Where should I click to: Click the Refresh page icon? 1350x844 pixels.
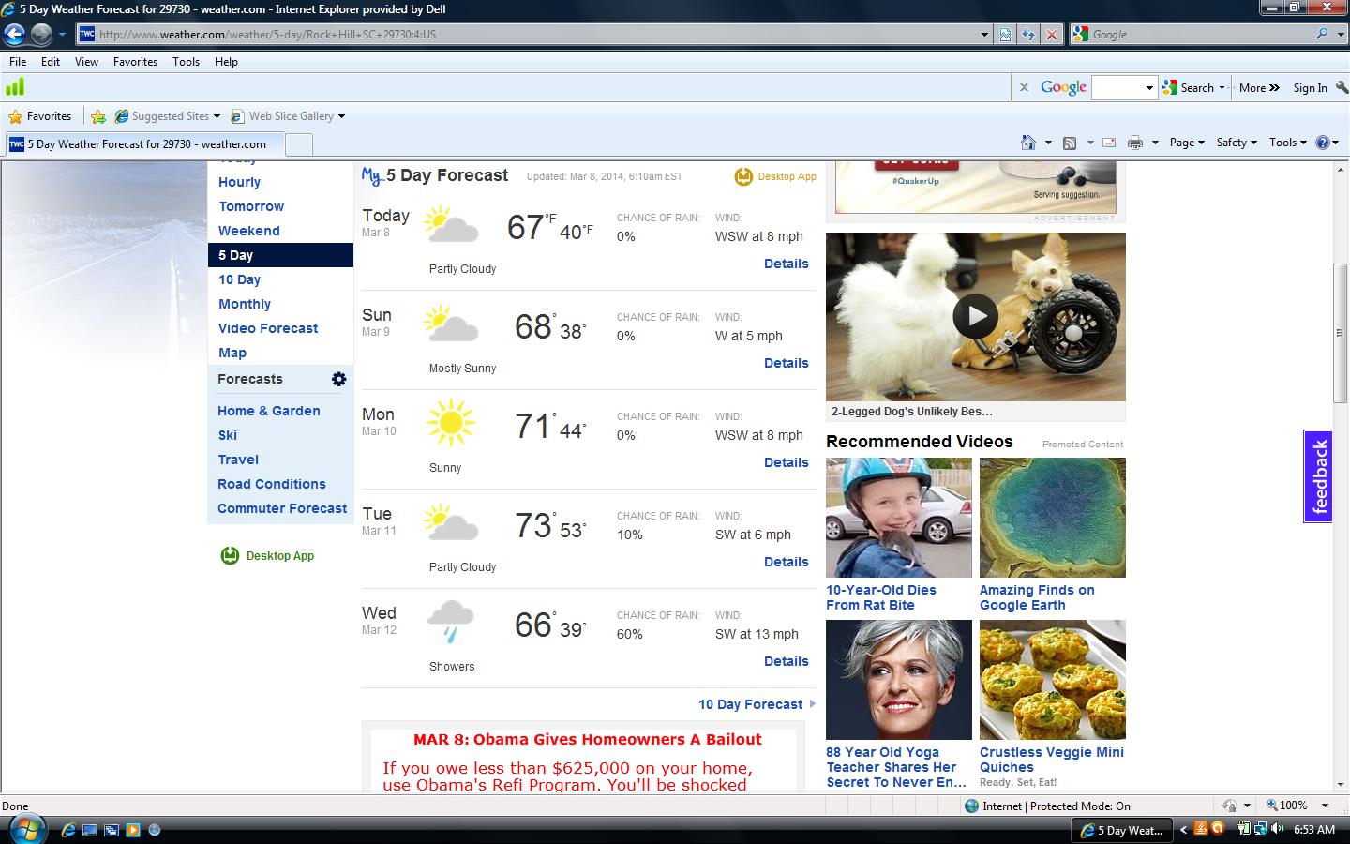point(1028,35)
